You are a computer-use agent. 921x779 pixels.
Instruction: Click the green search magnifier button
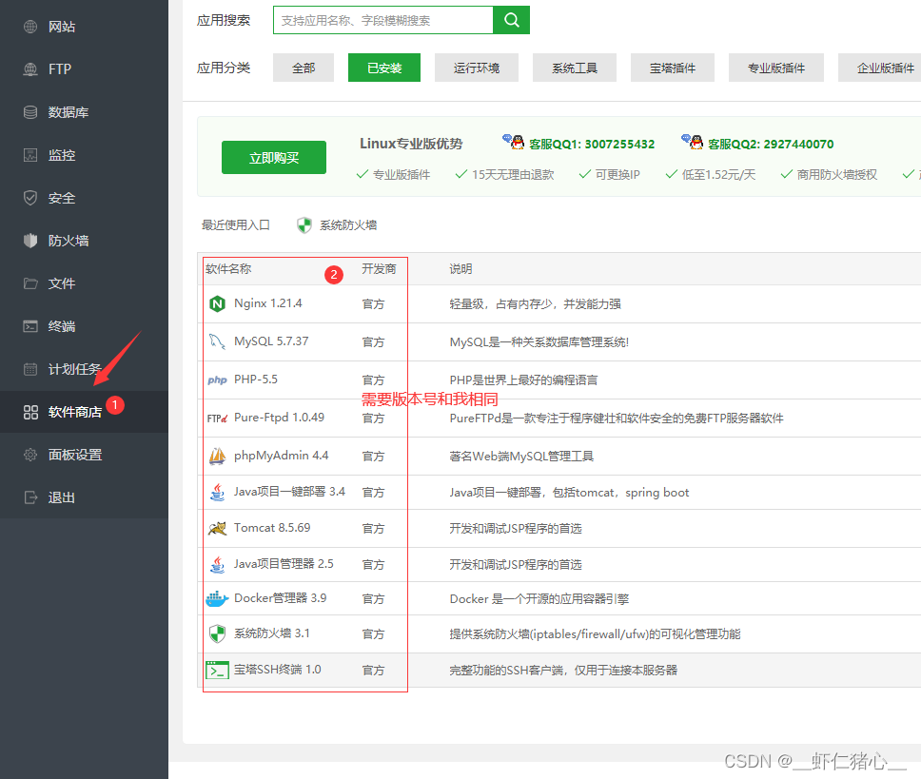tap(511, 20)
